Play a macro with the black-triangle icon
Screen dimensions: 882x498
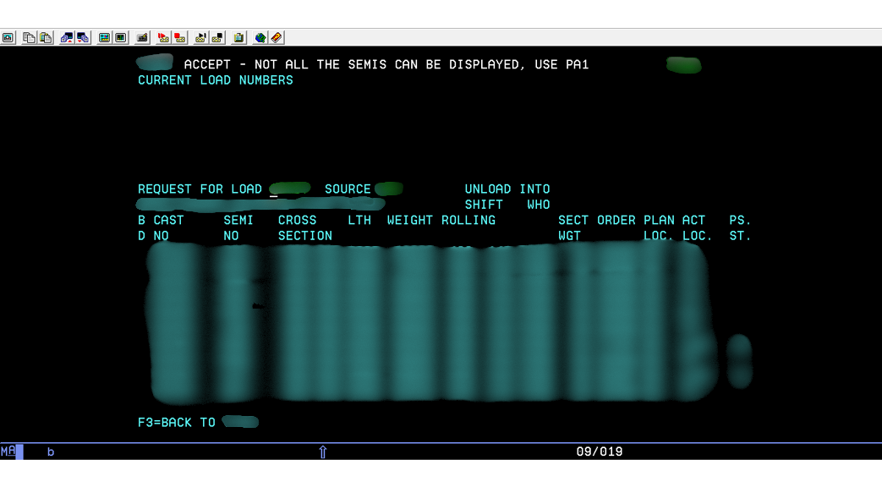tap(201, 38)
